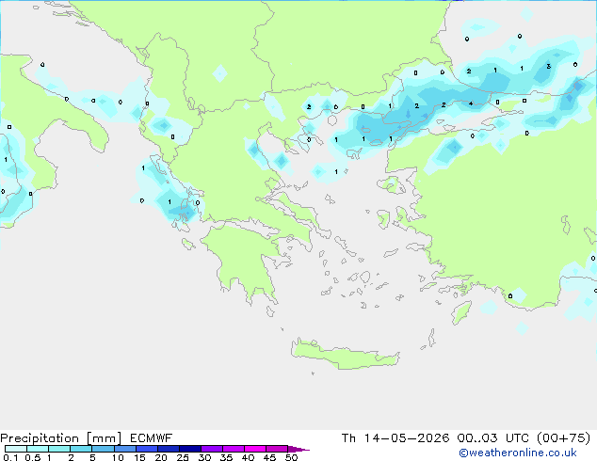Pick the 5–10 mm legend swatch

tap(103, 449)
